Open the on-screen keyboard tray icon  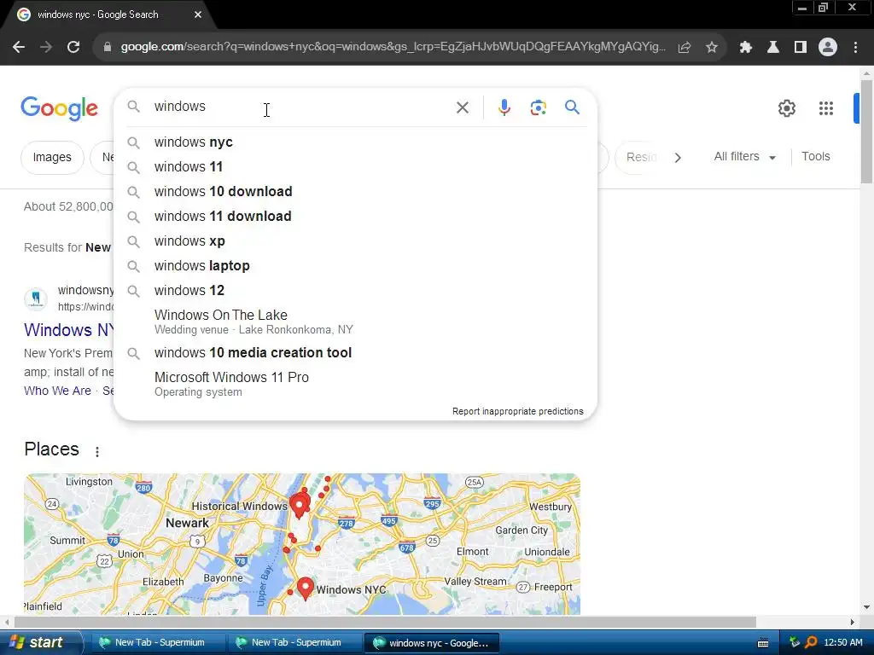763,643
